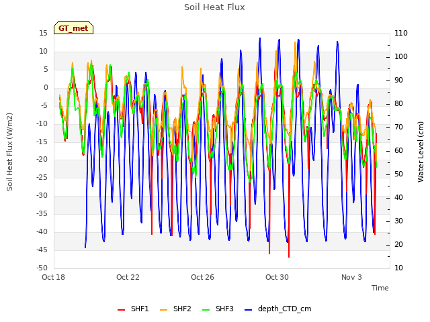This screenshot has height=322, width=430.
Task: Click the Oct 22 x-axis tick label
Action: pyautogui.click(x=128, y=277)
